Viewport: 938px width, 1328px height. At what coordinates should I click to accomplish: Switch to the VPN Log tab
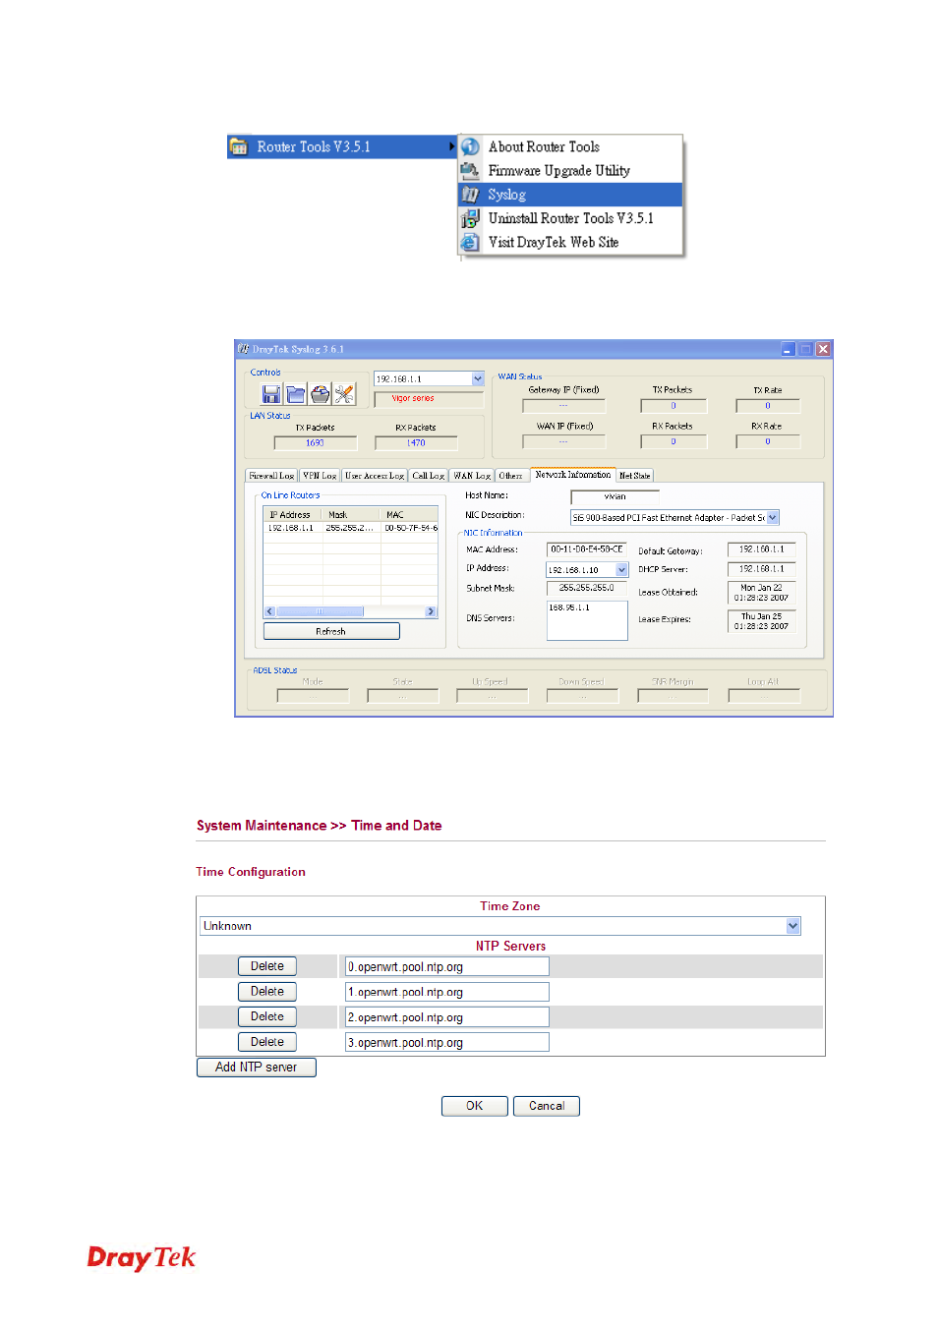[x=320, y=476]
